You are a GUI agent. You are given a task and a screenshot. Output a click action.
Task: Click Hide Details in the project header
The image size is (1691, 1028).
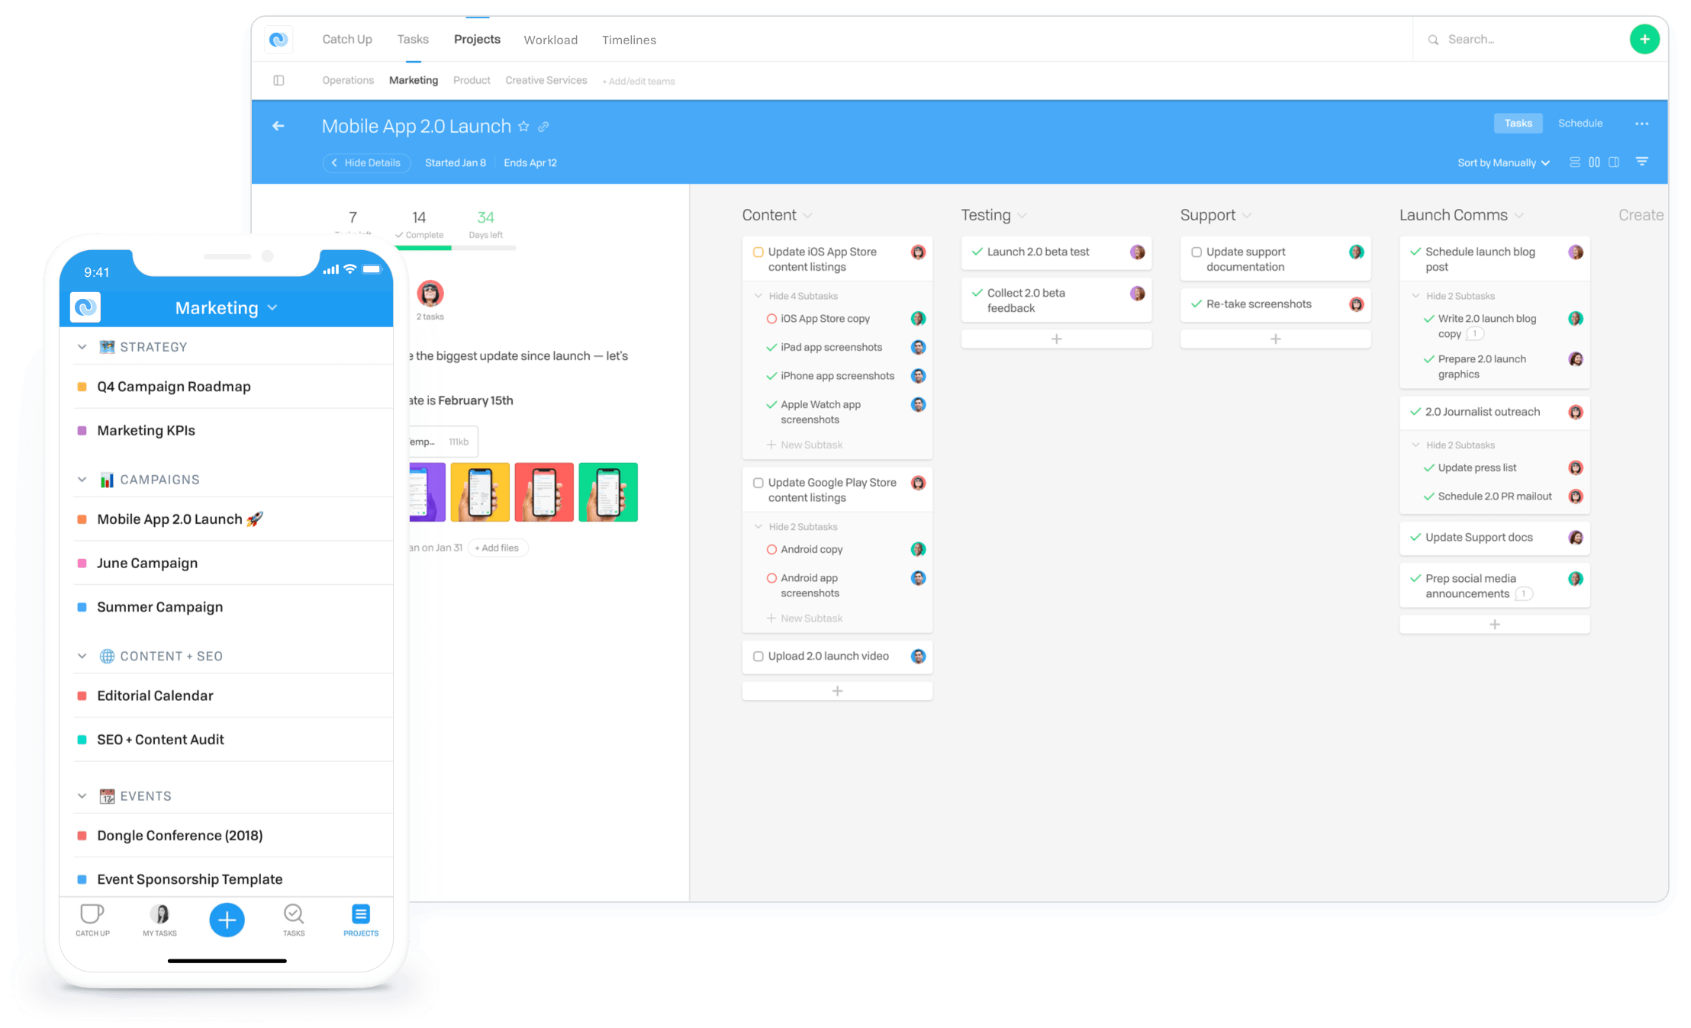365,163
